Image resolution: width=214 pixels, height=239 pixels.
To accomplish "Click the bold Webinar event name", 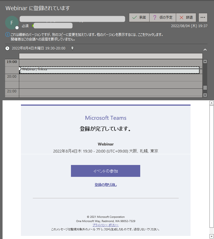I will (106, 144).
